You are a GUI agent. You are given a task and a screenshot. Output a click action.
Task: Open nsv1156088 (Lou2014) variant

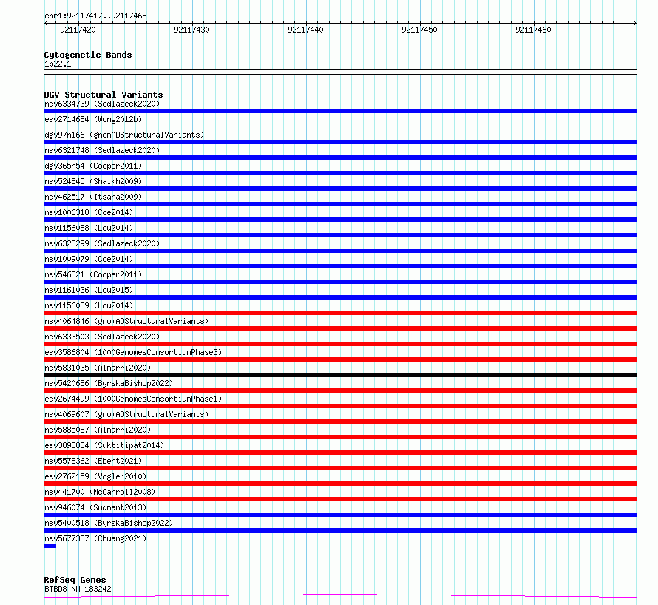coord(89,228)
